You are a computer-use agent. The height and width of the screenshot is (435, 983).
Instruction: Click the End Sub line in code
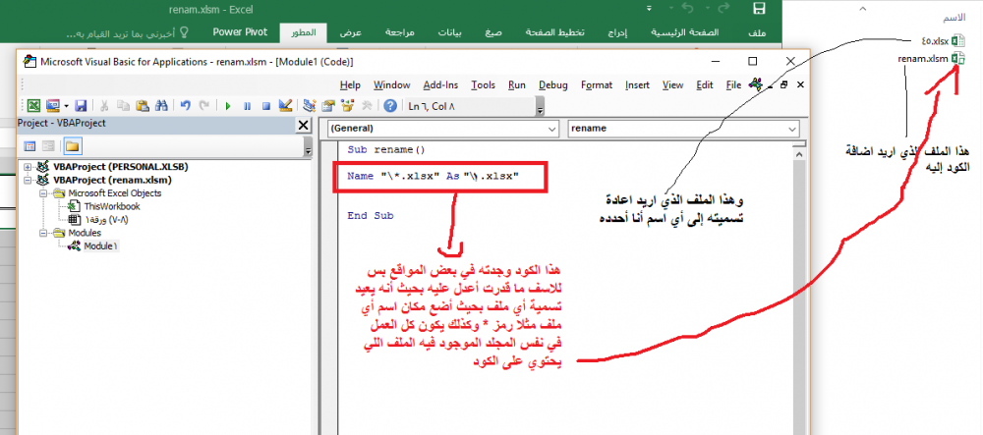[371, 215]
